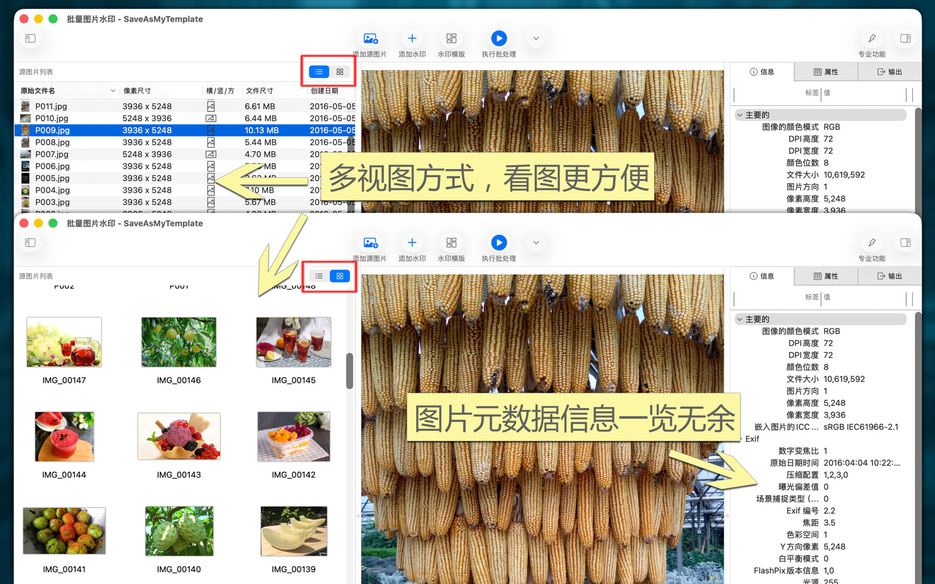
Task: Click the 创建日期 column header
Action: click(x=325, y=91)
